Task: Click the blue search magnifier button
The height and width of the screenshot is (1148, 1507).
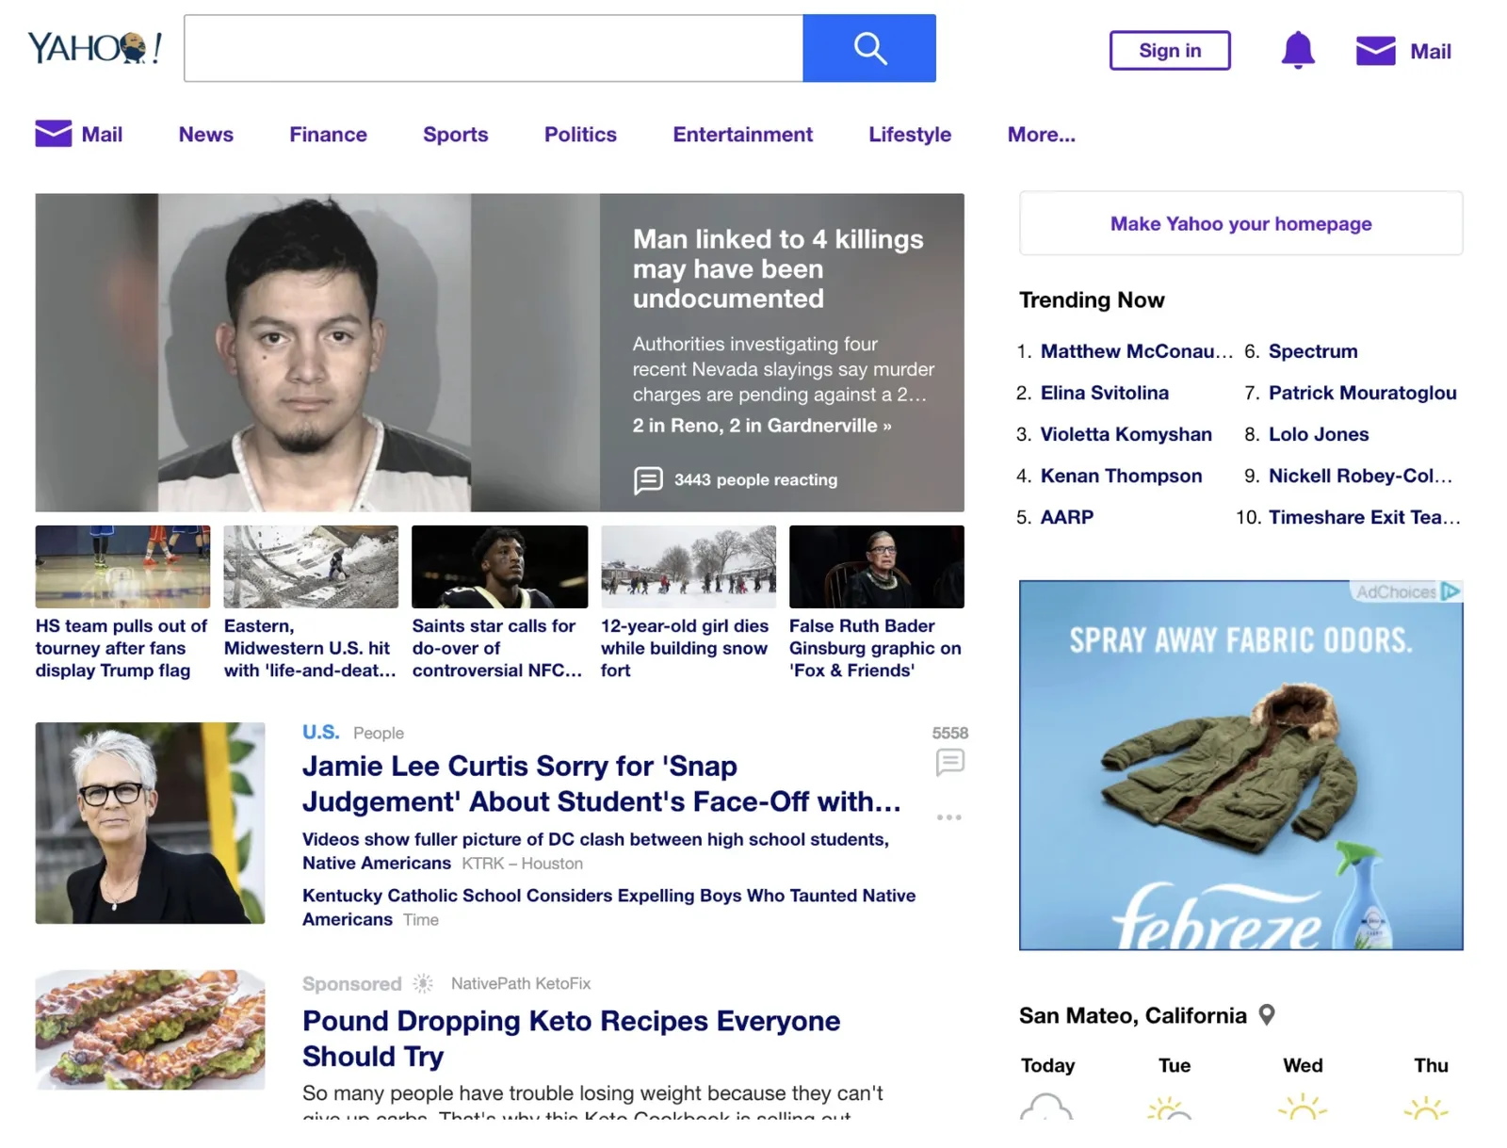Action: tap(869, 48)
